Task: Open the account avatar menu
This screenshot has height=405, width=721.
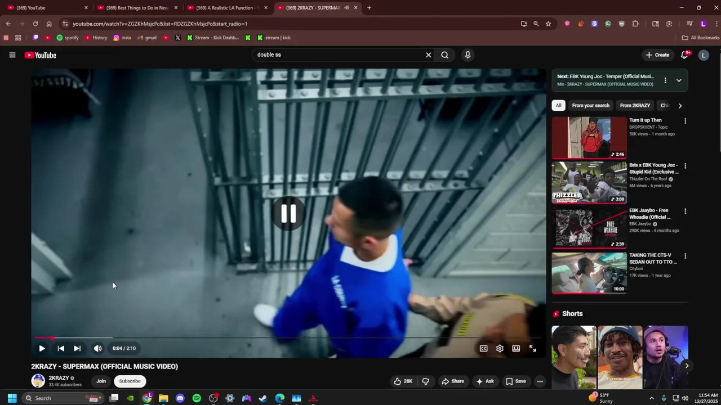Action: tap(703, 55)
